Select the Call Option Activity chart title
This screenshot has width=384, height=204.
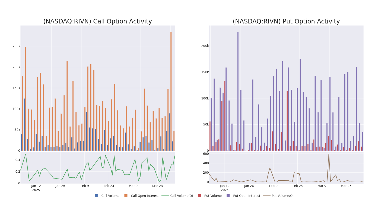tap(98, 21)
